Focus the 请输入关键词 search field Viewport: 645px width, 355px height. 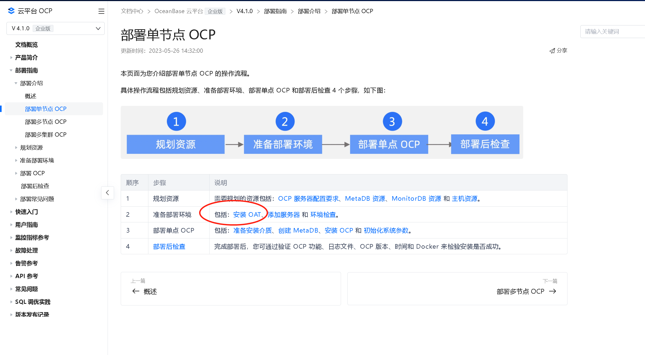click(x=613, y=32)
